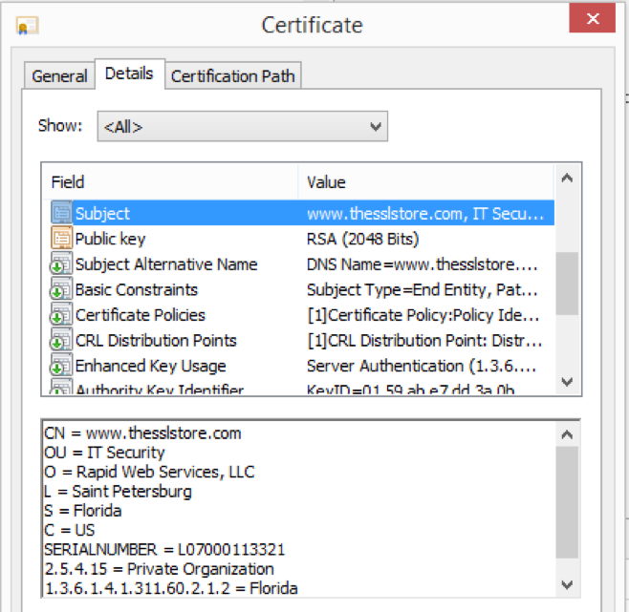Click the 'OU = IT Security' line
The width and height of the screenshot is (629, 612).
pyautogui.click(x=104, y=453)
